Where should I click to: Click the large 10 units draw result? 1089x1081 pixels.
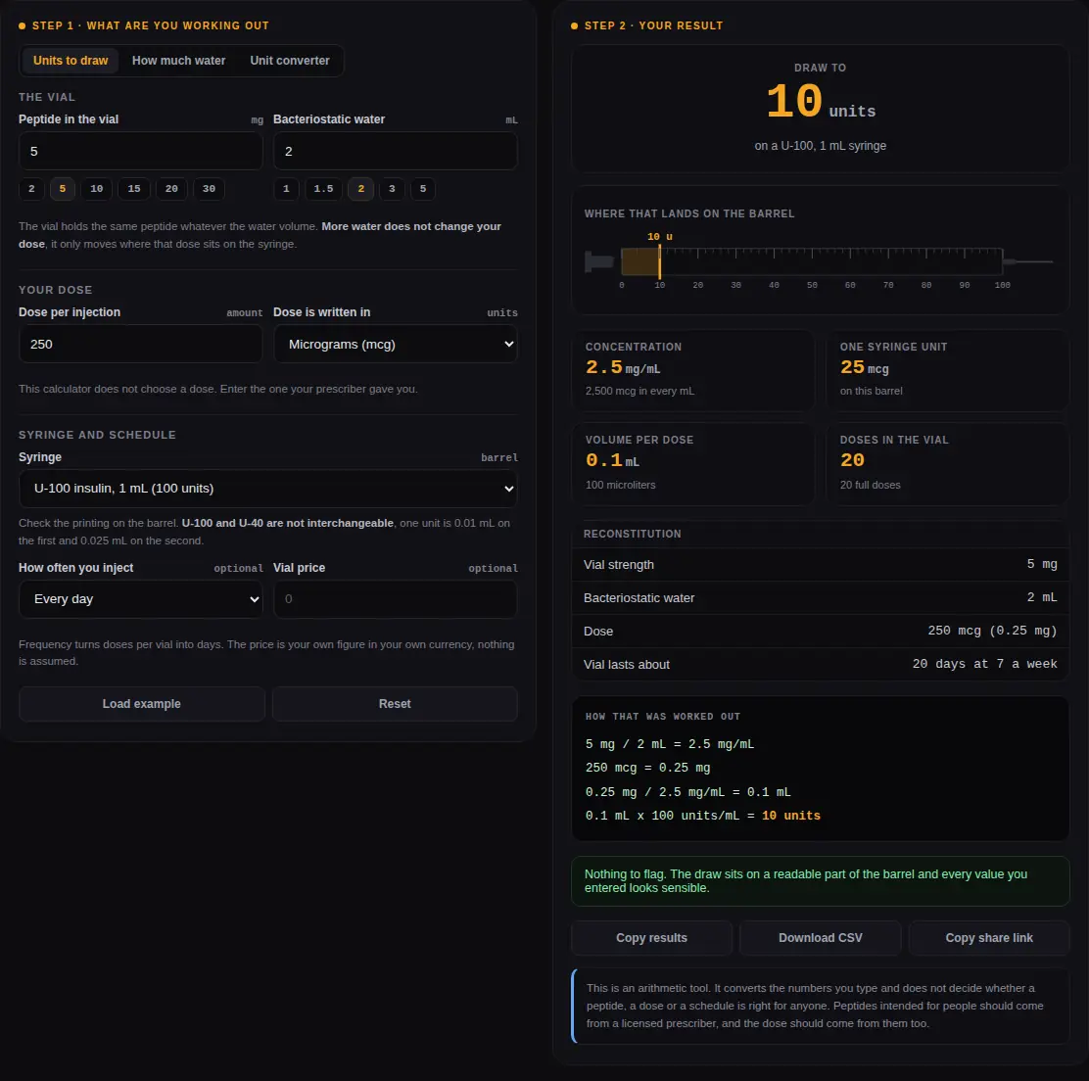821,103
